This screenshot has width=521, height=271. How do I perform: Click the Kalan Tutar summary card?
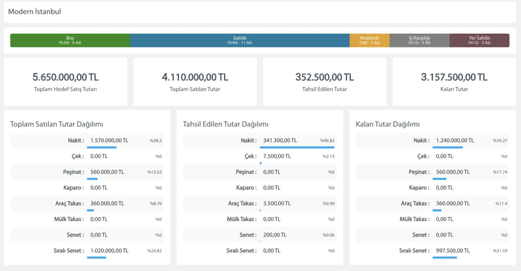[x=454, y=82]
